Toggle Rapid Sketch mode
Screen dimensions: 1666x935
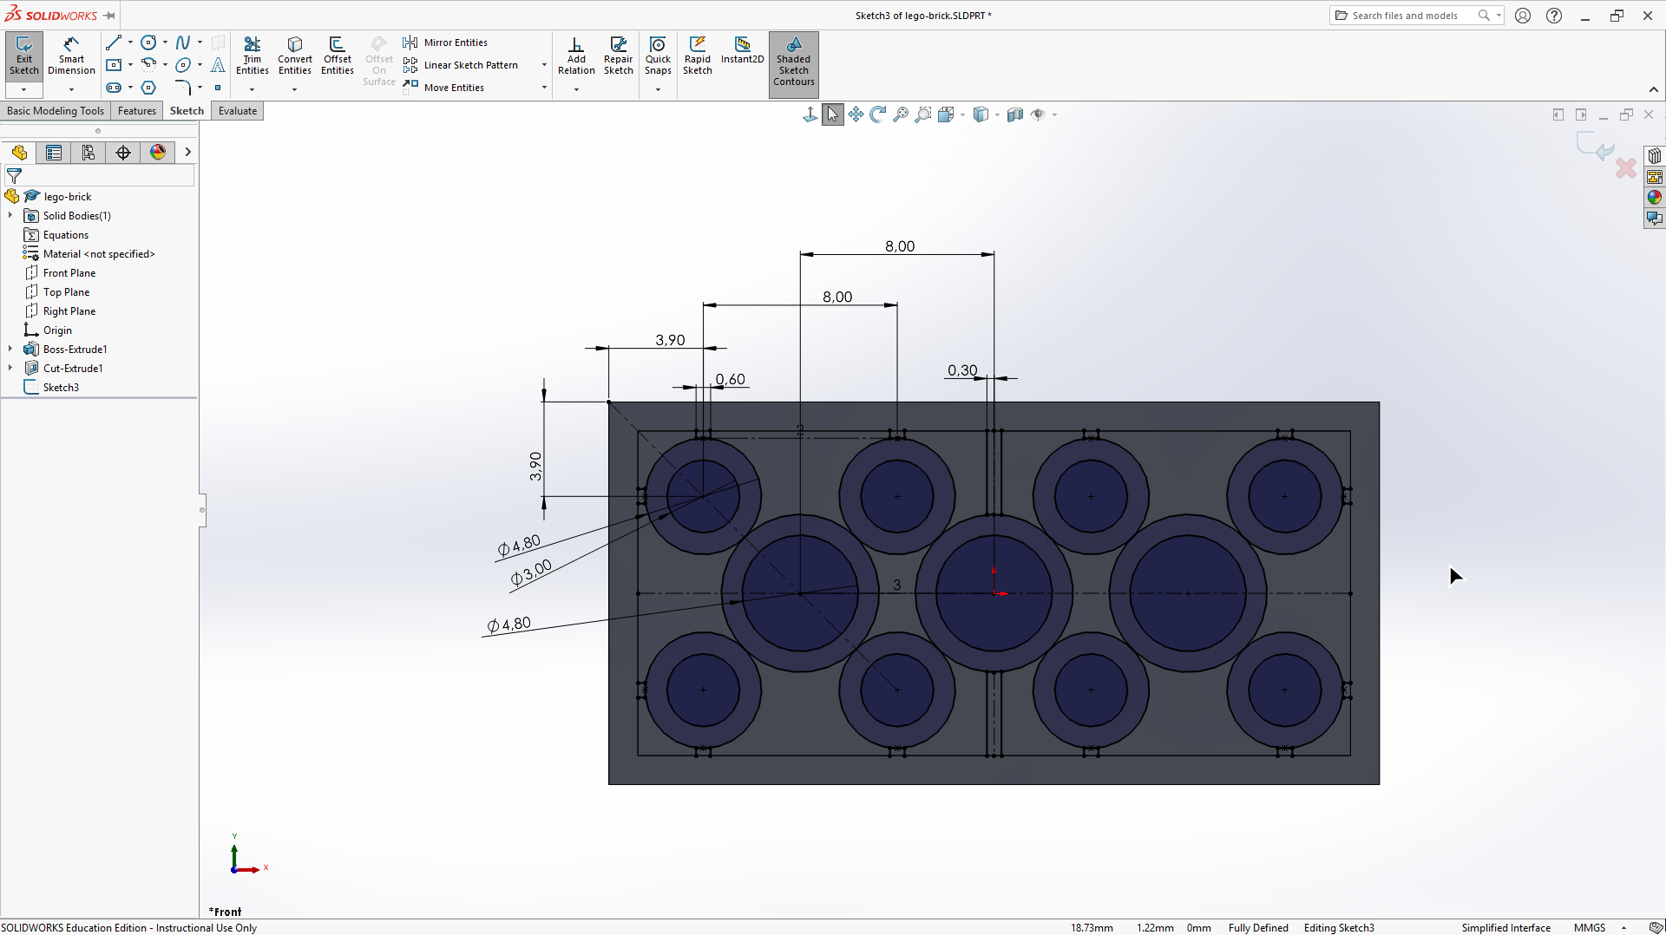[x=697, y=56]
